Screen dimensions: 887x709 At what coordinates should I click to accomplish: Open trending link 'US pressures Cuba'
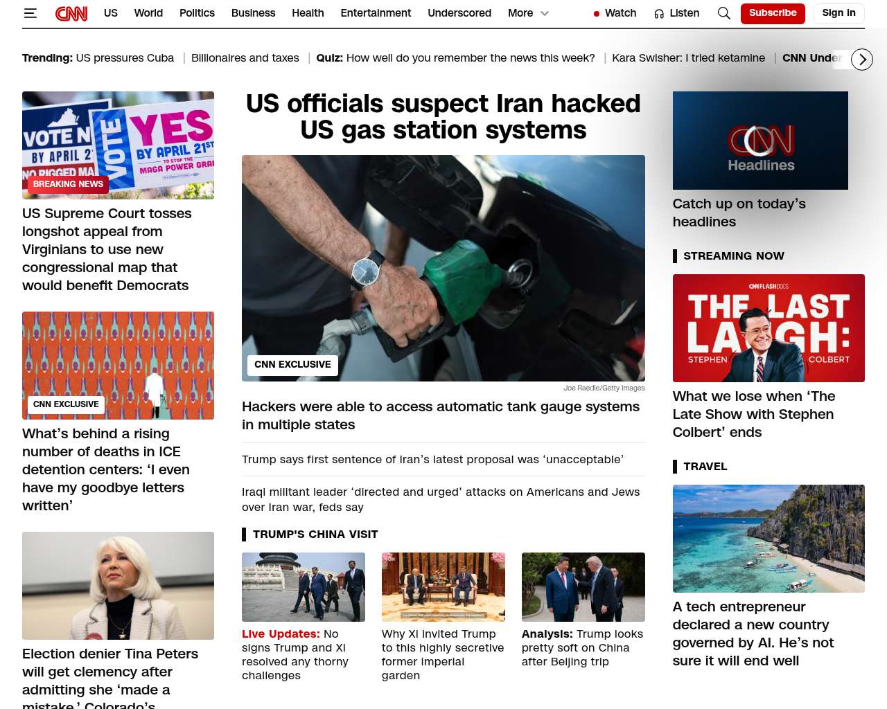pyautogui.click(x=125, y=58)
